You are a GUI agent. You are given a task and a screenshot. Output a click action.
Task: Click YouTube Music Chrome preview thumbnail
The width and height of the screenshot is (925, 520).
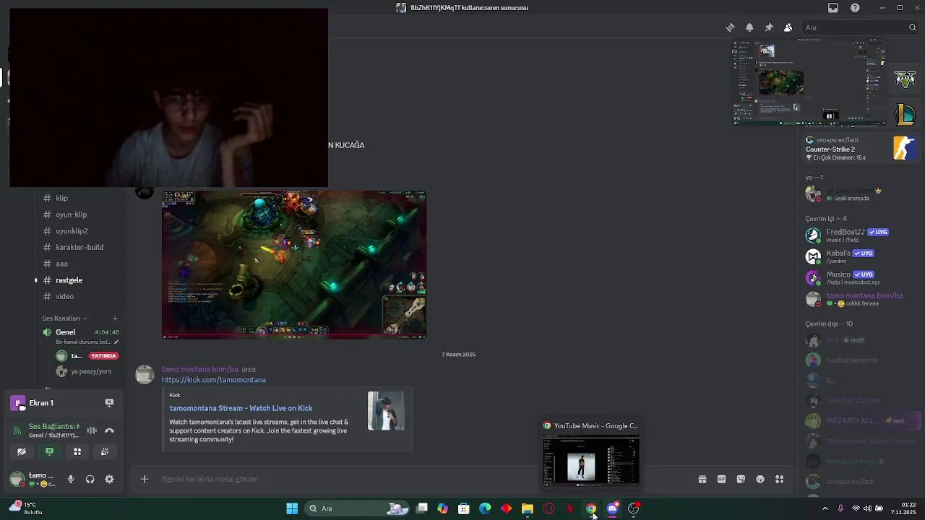(x=591, y=460)
